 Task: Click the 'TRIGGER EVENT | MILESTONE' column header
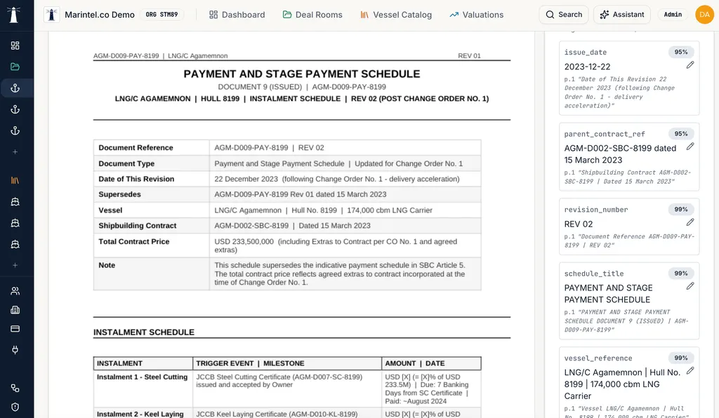[251, 363]
